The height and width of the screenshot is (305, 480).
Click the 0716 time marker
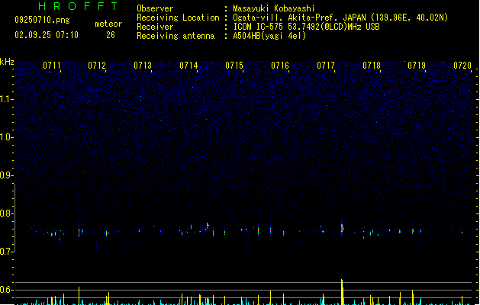tap(280, 66)
